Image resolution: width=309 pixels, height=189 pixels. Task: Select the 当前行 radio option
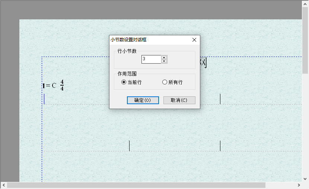pyautogui.click(x=131, y=82)
